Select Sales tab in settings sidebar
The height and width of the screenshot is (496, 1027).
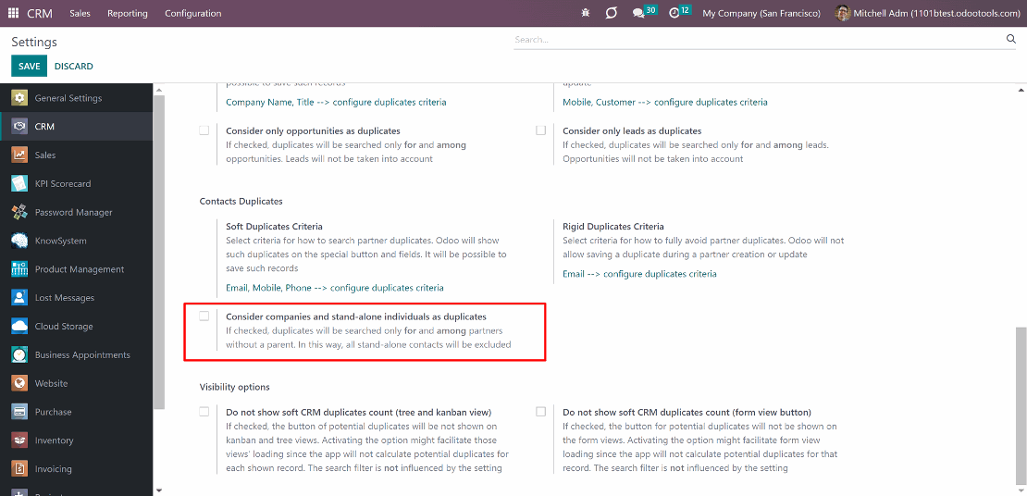[76, 155]
